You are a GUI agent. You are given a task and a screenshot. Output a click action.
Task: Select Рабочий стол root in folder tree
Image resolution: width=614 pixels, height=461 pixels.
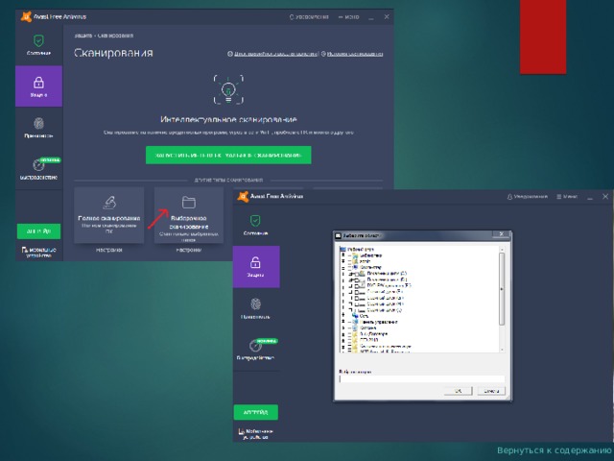click(356, 250)
